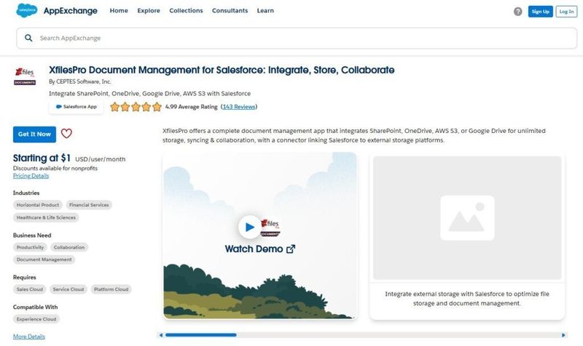Select the Productivity tag
The width and height of the screenshot is (583, 346).
coord(30,247)
